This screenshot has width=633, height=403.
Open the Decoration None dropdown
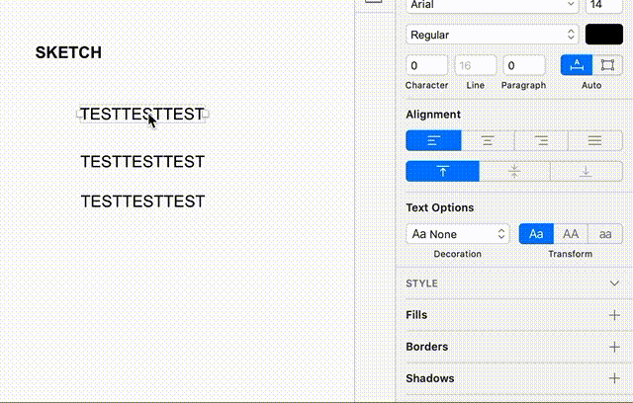(458, 234)
